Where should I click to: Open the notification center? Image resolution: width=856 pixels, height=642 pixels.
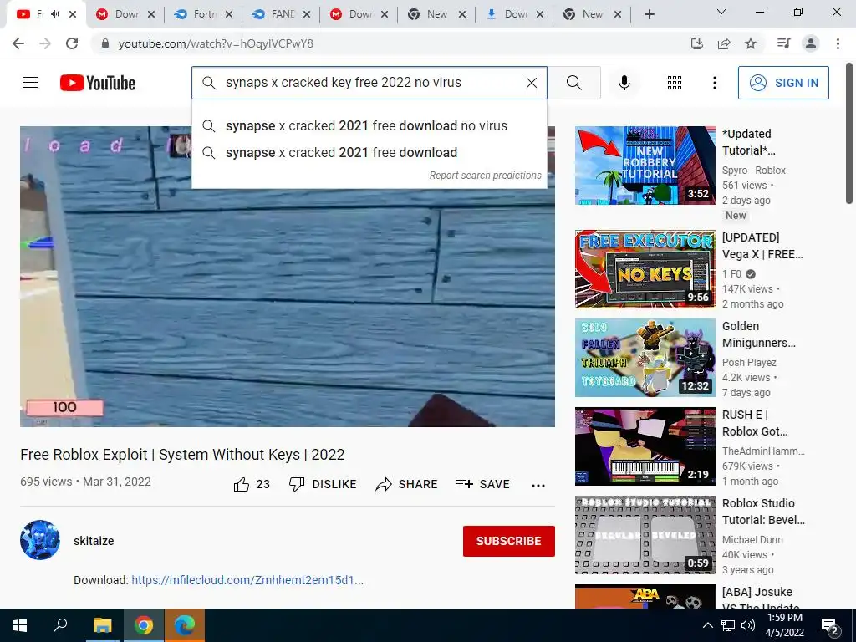point(830,626)
